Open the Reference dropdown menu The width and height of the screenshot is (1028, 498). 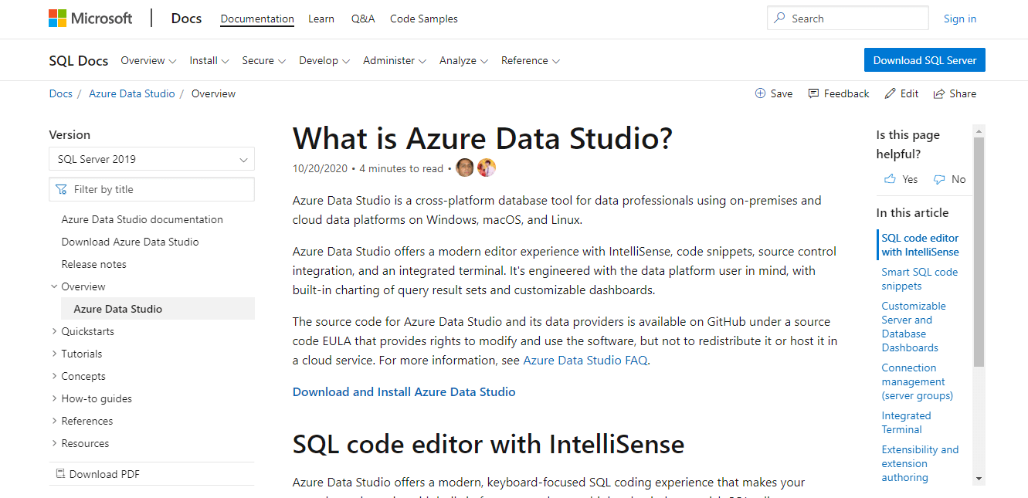(531, 60)
